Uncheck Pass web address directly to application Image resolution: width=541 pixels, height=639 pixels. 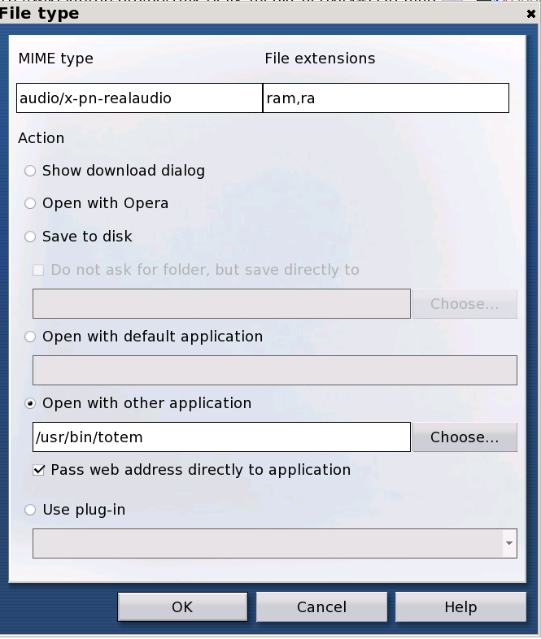39,470
